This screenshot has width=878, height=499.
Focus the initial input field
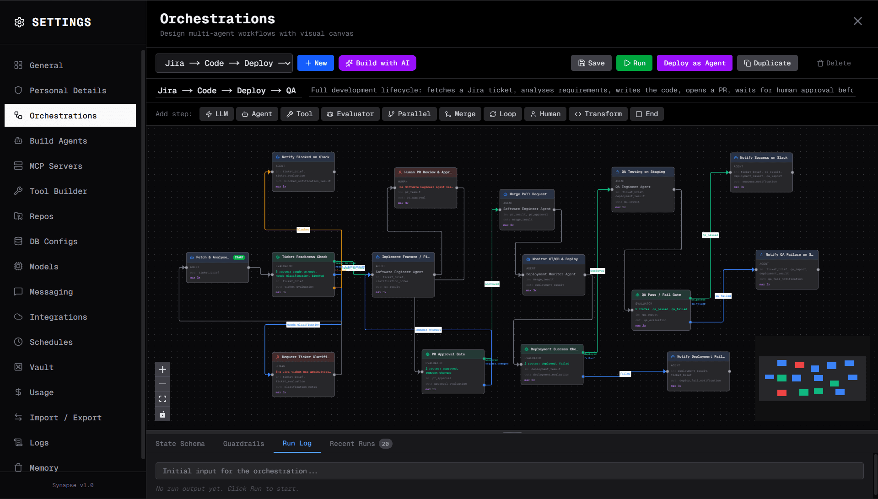510,471
